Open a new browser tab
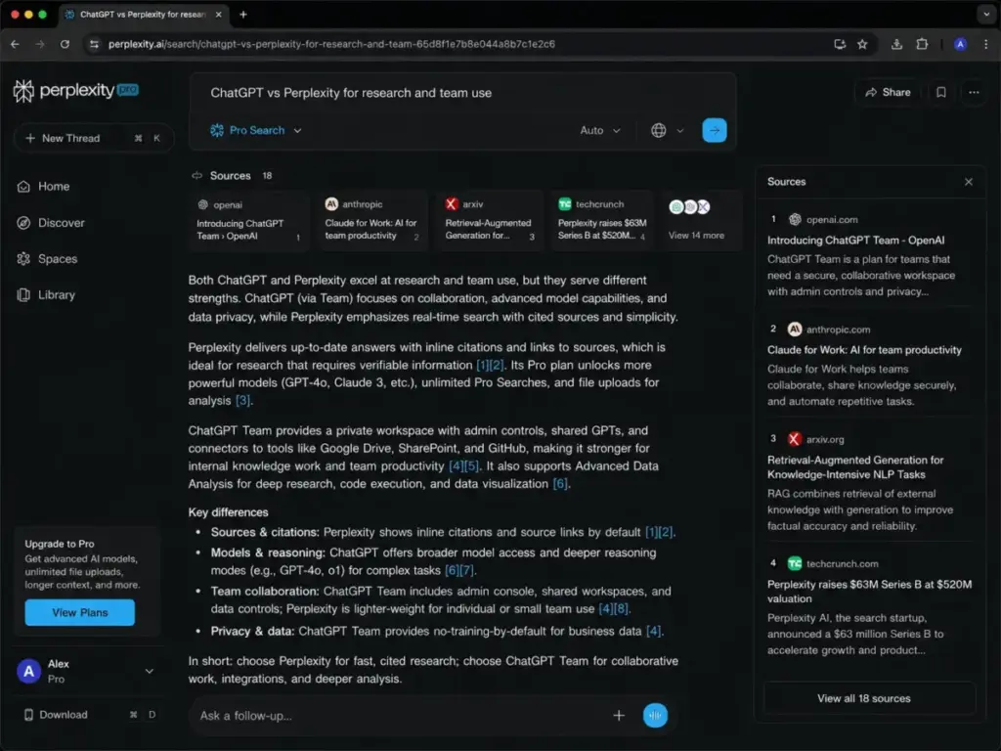 coord(243,14)
